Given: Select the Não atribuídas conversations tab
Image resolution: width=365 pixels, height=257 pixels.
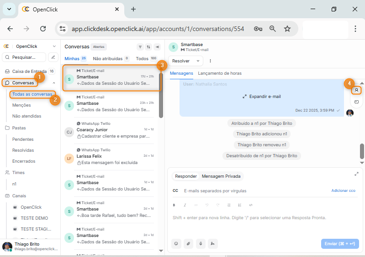Looking at the screenshot, I should [107, 59].
